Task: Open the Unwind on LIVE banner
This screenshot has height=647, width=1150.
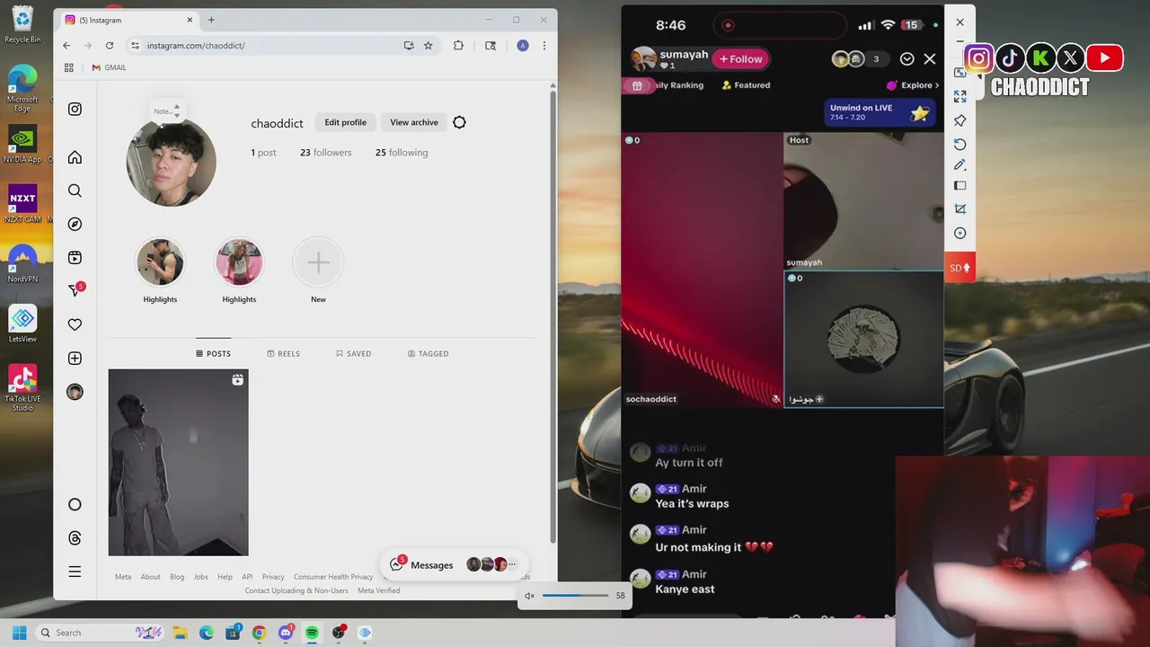Action: (880, 112)
